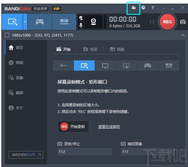Open the output folder icon

tap(134, 8)
